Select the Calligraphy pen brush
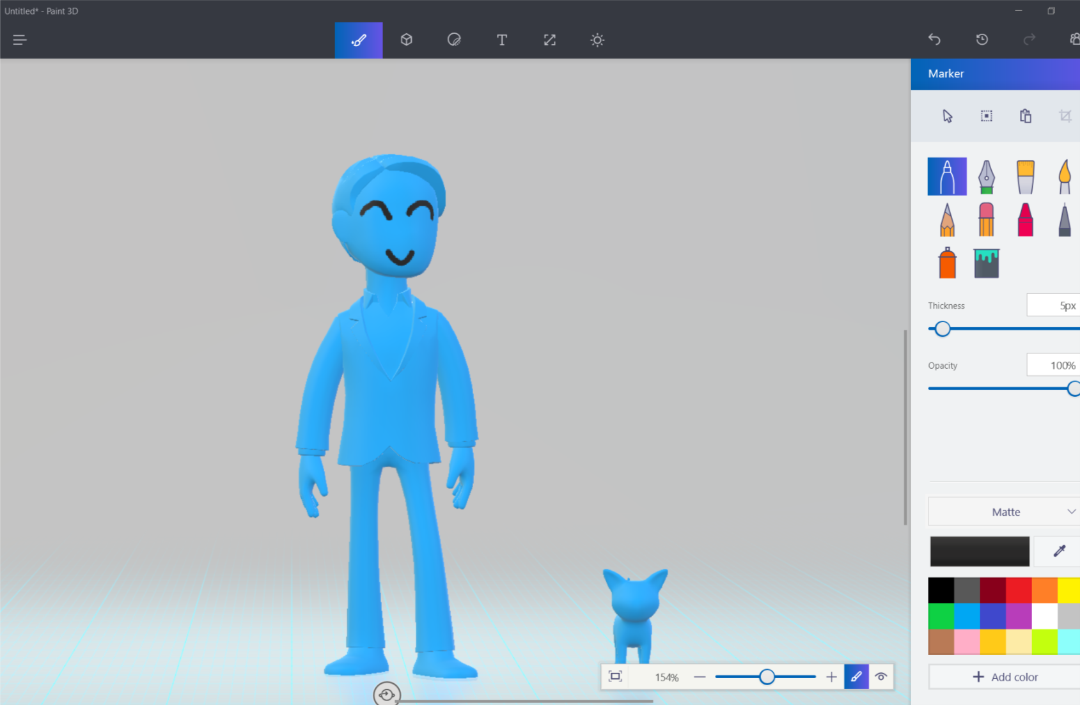The image size is (1080, 705). (x=987, y=176)
